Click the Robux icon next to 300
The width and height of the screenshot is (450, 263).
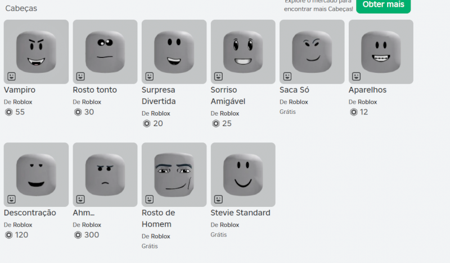[x=78, y=235]
